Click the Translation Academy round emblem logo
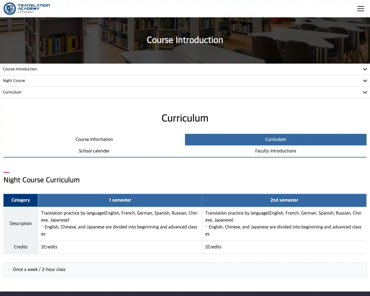The width and height of the screenshot is (370, 296). click(x=10, y=9)
